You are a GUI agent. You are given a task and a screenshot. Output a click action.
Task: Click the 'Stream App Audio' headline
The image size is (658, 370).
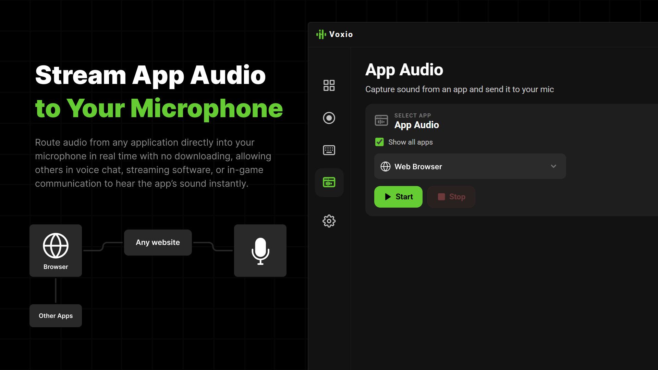tap(150, 75)
